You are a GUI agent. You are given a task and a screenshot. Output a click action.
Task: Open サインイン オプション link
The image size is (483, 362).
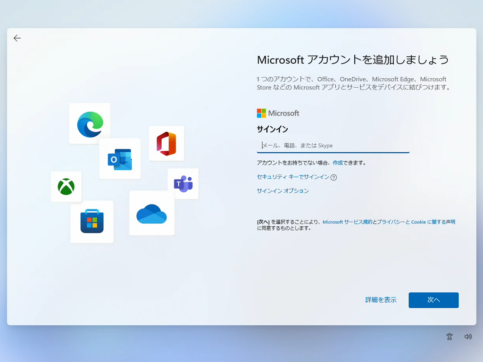pos(283,191)
